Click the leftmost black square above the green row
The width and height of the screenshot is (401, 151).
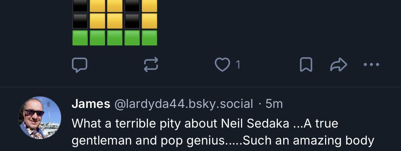(x=80, y=21)
